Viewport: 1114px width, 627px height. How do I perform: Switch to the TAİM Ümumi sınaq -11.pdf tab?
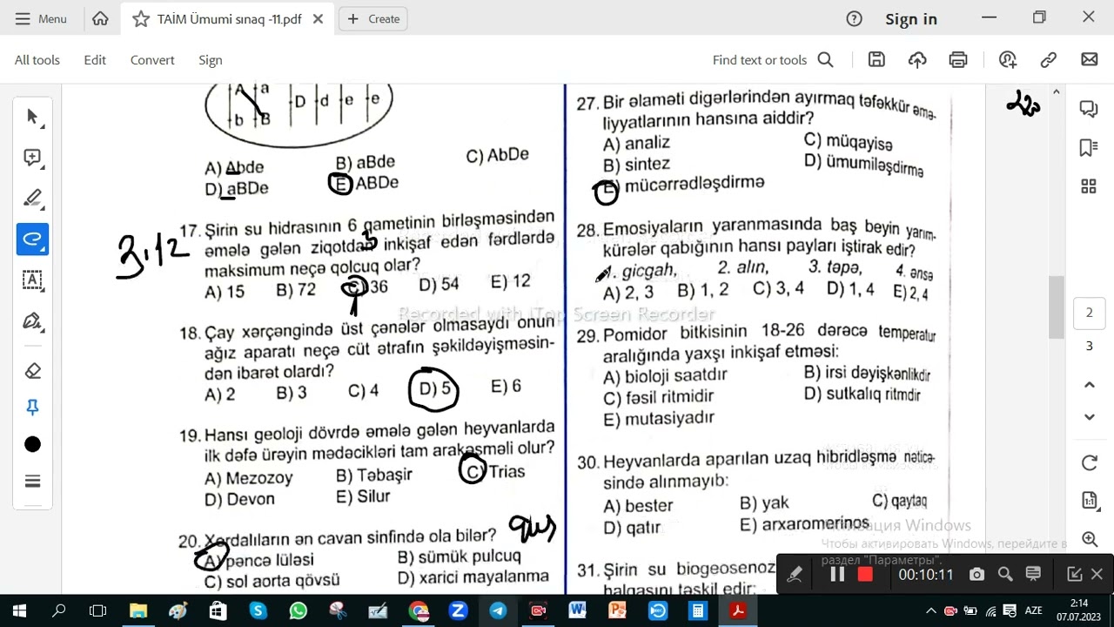[229, 18]
